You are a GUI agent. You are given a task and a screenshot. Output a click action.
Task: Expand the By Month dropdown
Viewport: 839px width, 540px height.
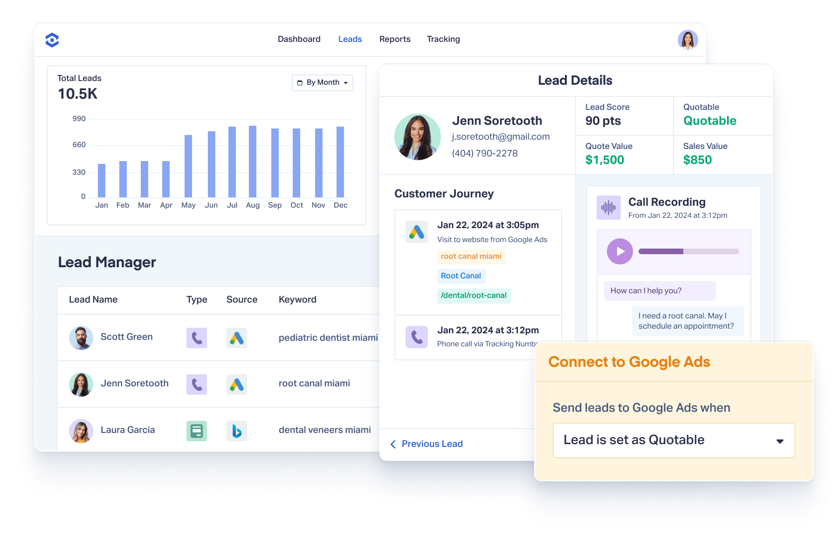point(323,82)
